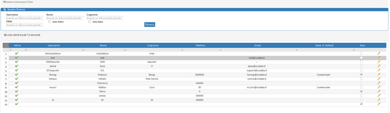The width and height of the screenshot is (390, 113).
Task: Click the pencil icon for the SII row
Action: (379, 100)
